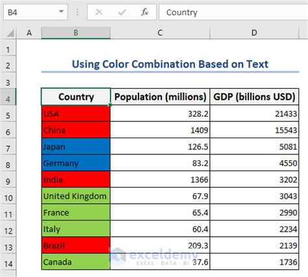Select GDP cell 2139

254,245
